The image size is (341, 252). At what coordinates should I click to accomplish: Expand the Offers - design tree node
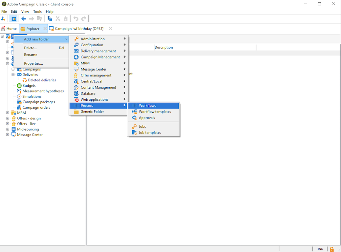coord(8,118)
